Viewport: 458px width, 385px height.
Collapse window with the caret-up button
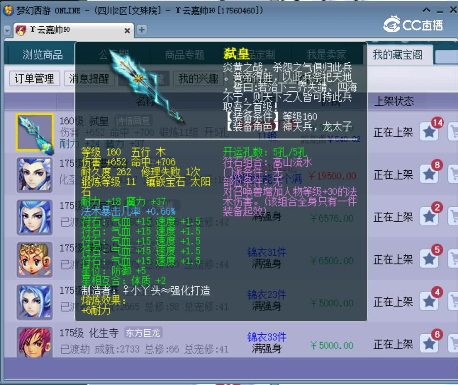coord(427,10)
